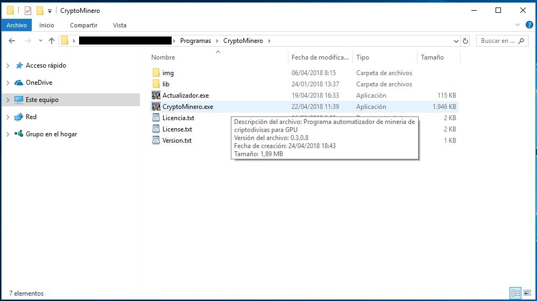Select Este equipo in navigation pane
537x301 pixels.
(x=42, y=100)
